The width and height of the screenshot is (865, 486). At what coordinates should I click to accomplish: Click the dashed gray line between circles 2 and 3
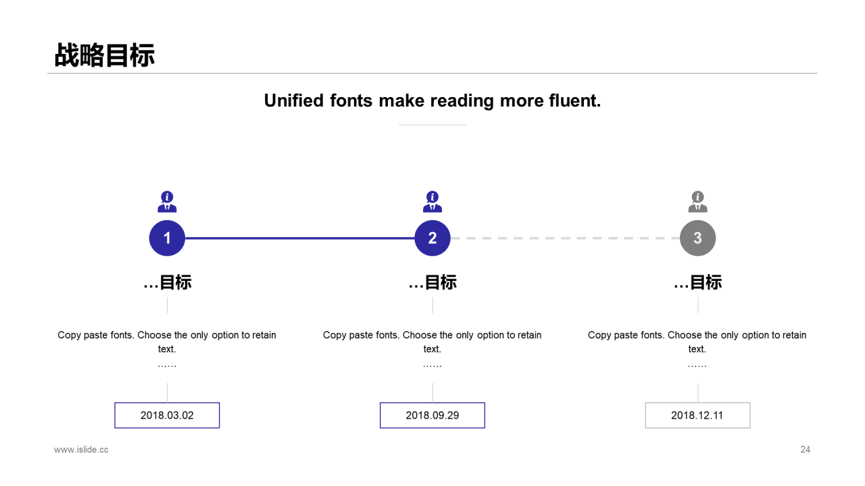565,238
